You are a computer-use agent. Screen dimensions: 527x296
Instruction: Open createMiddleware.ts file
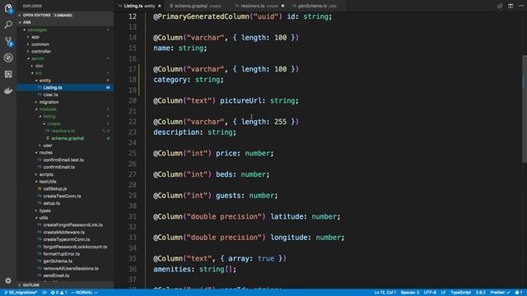pyautogui.click(x=64, y=232)
